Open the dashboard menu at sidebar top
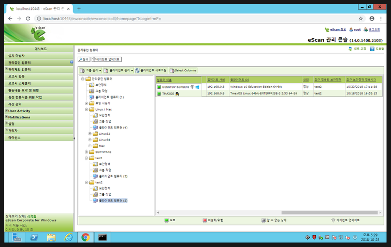 [x=39, y=49]
